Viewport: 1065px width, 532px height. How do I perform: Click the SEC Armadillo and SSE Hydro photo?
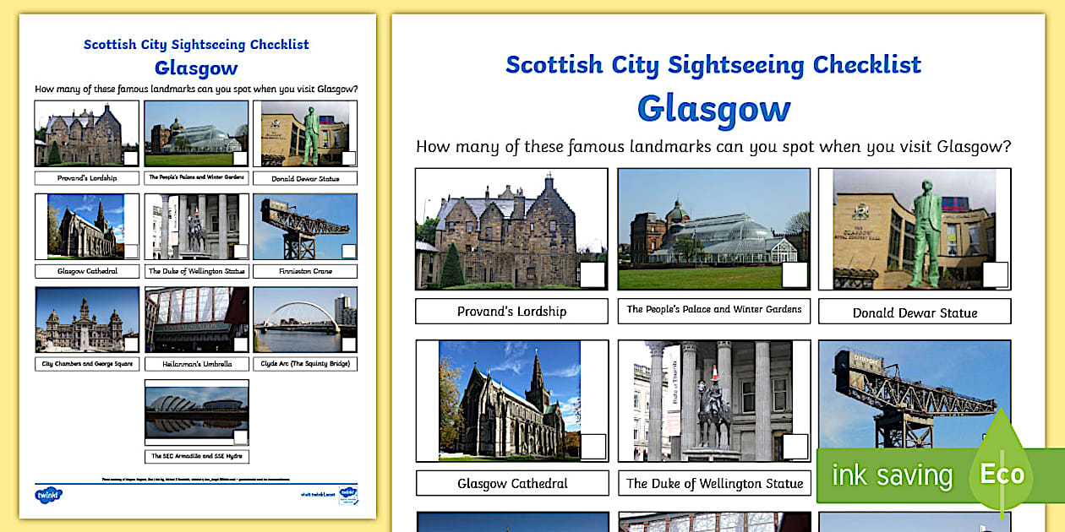196,413
